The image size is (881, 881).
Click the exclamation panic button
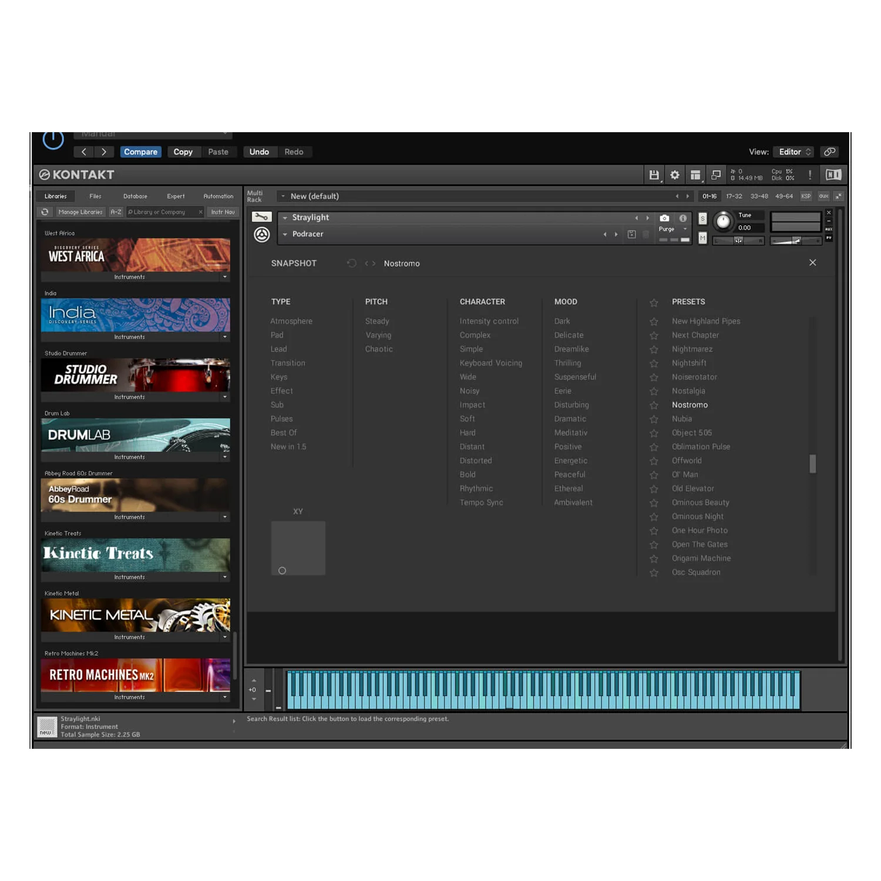[810, 175]
